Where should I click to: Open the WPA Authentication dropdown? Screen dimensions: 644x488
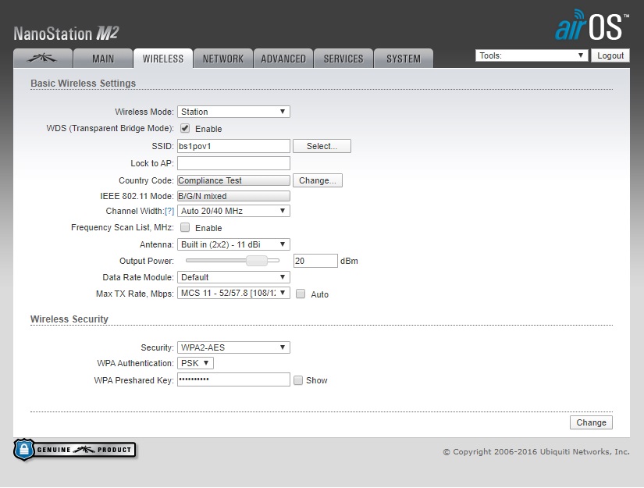[195, 363]
